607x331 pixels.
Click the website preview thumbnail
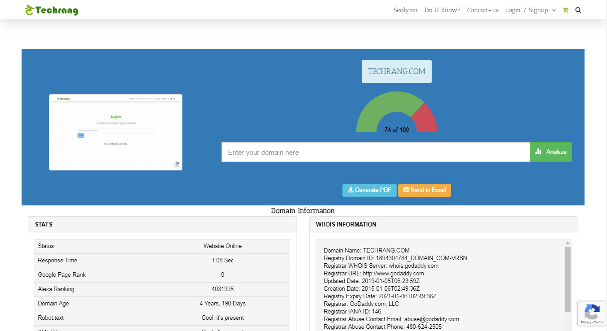click(x=115, y=132)
